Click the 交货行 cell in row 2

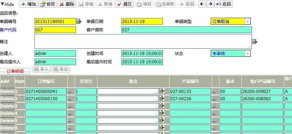86,99
